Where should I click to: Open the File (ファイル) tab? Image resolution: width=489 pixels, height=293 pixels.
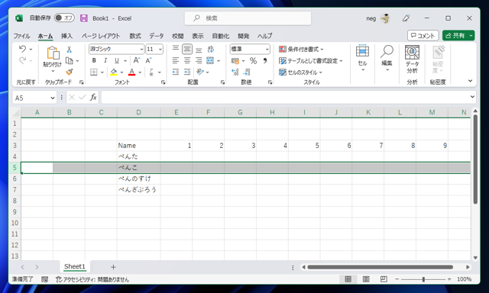pos(21,36)
